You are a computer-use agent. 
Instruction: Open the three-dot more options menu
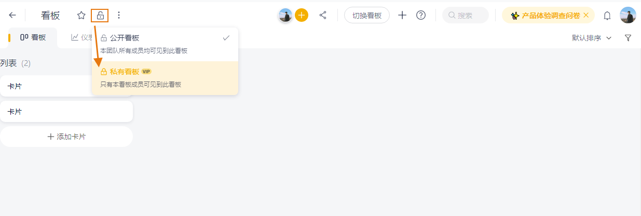pos(119,16)
